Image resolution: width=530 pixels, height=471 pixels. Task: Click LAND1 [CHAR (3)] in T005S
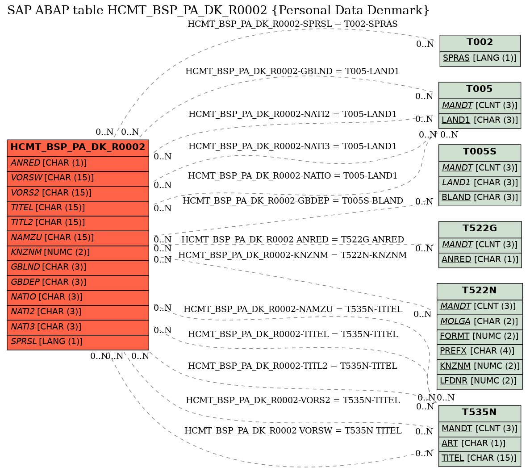coord(480,183)
